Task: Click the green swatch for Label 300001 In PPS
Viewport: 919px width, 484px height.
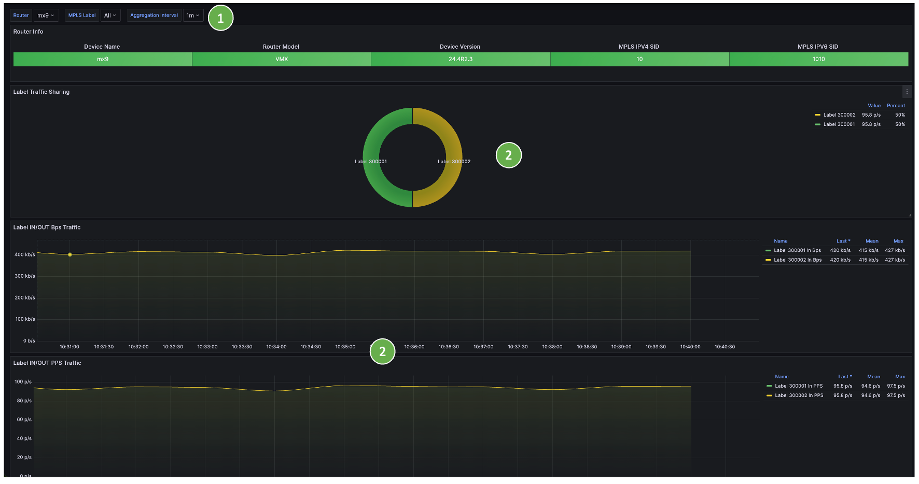Action: [x=769, y=386]
